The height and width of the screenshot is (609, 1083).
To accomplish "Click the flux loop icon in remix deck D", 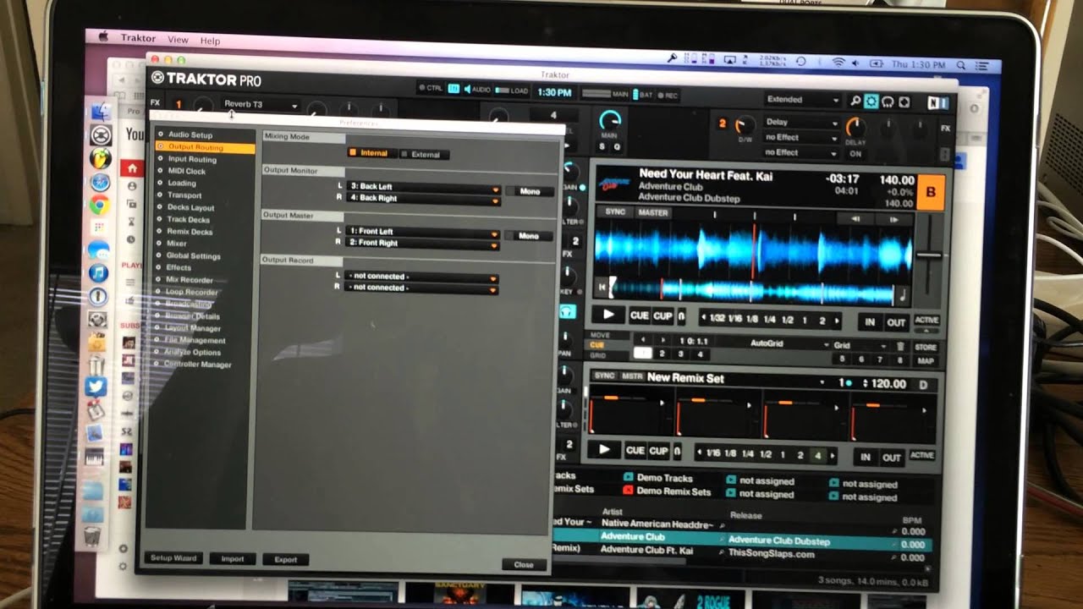I will point(678,451).
